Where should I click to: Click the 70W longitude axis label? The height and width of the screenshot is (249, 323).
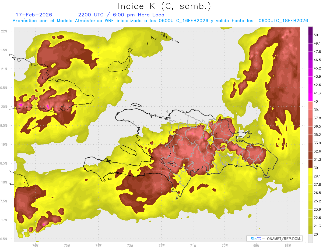pyautogui.click(x=224, y=245)
